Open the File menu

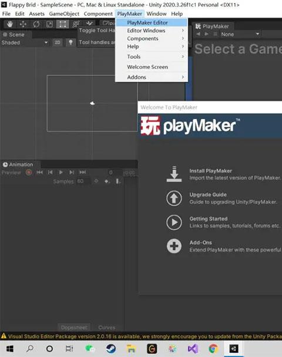6,14
